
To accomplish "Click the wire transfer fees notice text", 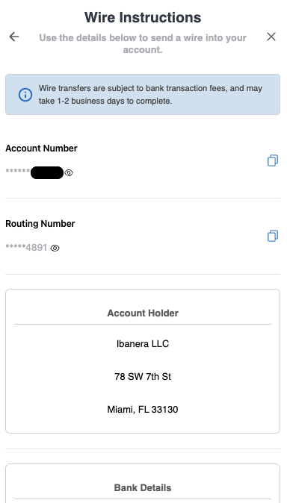I will (150, 95).
